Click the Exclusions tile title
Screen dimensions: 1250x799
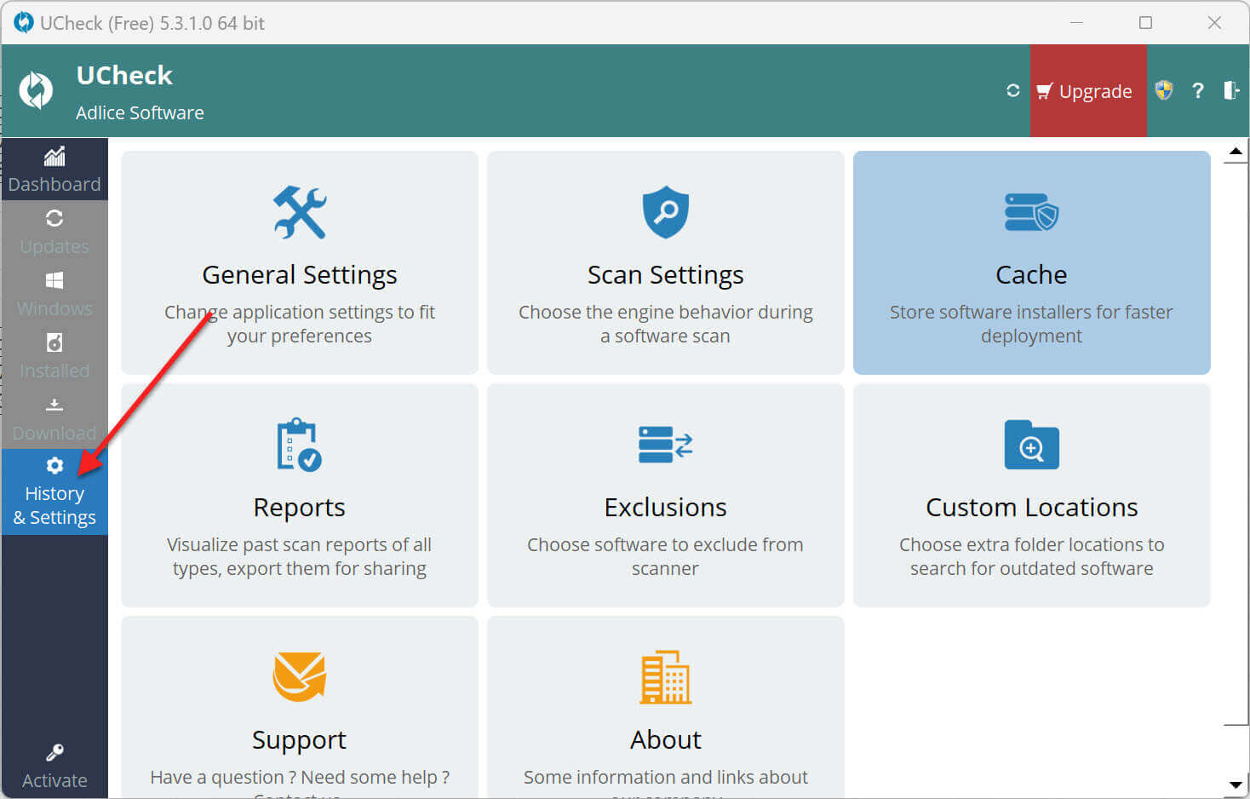point(666,508)
